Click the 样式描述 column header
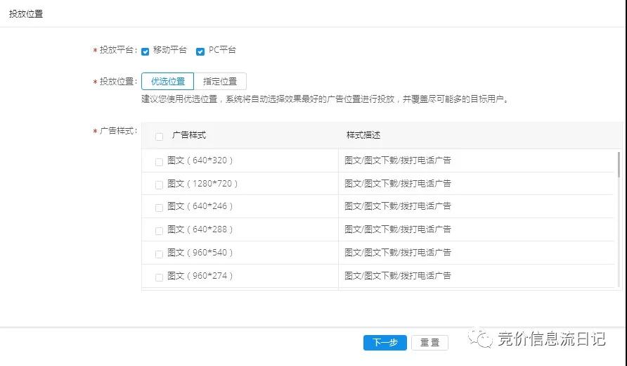The height and width of the screenshot is (366, 627). pos(363,135)
